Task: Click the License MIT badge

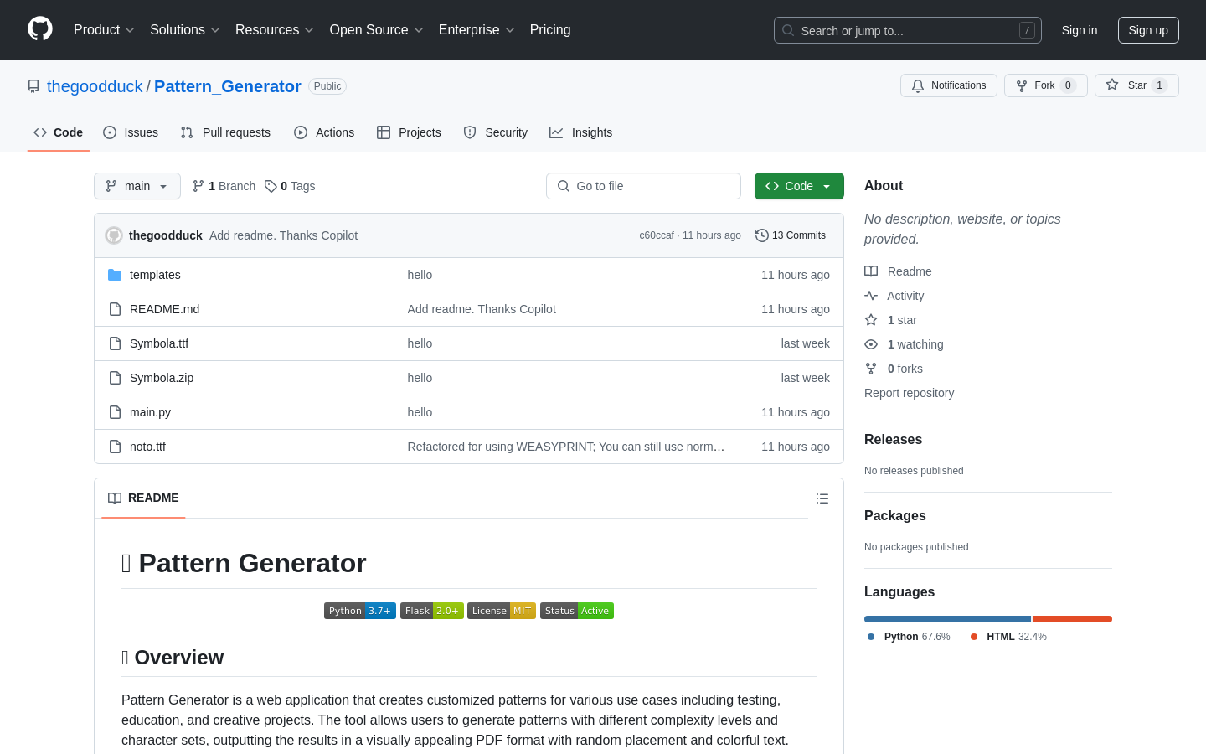Action: point(502,611)
